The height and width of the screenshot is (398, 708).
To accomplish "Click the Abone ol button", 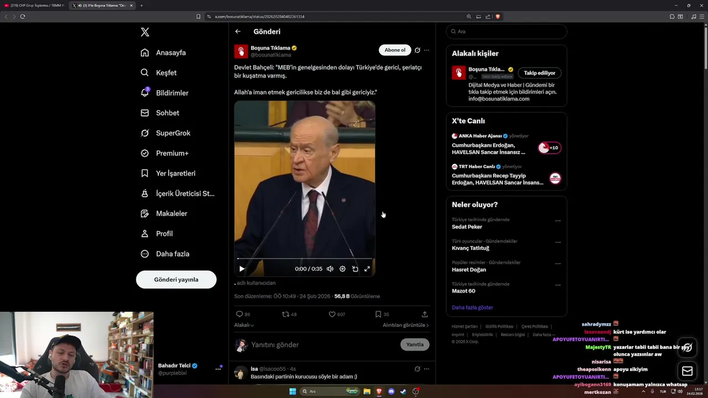I will point(395,50).
